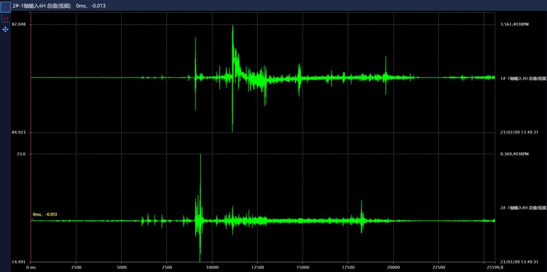Click the '2500' time axis label
The image size is (547, 272).
[x=76, y=267]
